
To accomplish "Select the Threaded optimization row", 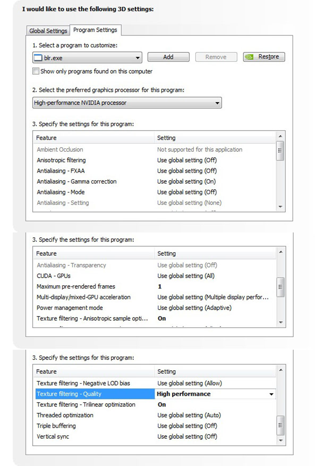I will coord(154,415).
